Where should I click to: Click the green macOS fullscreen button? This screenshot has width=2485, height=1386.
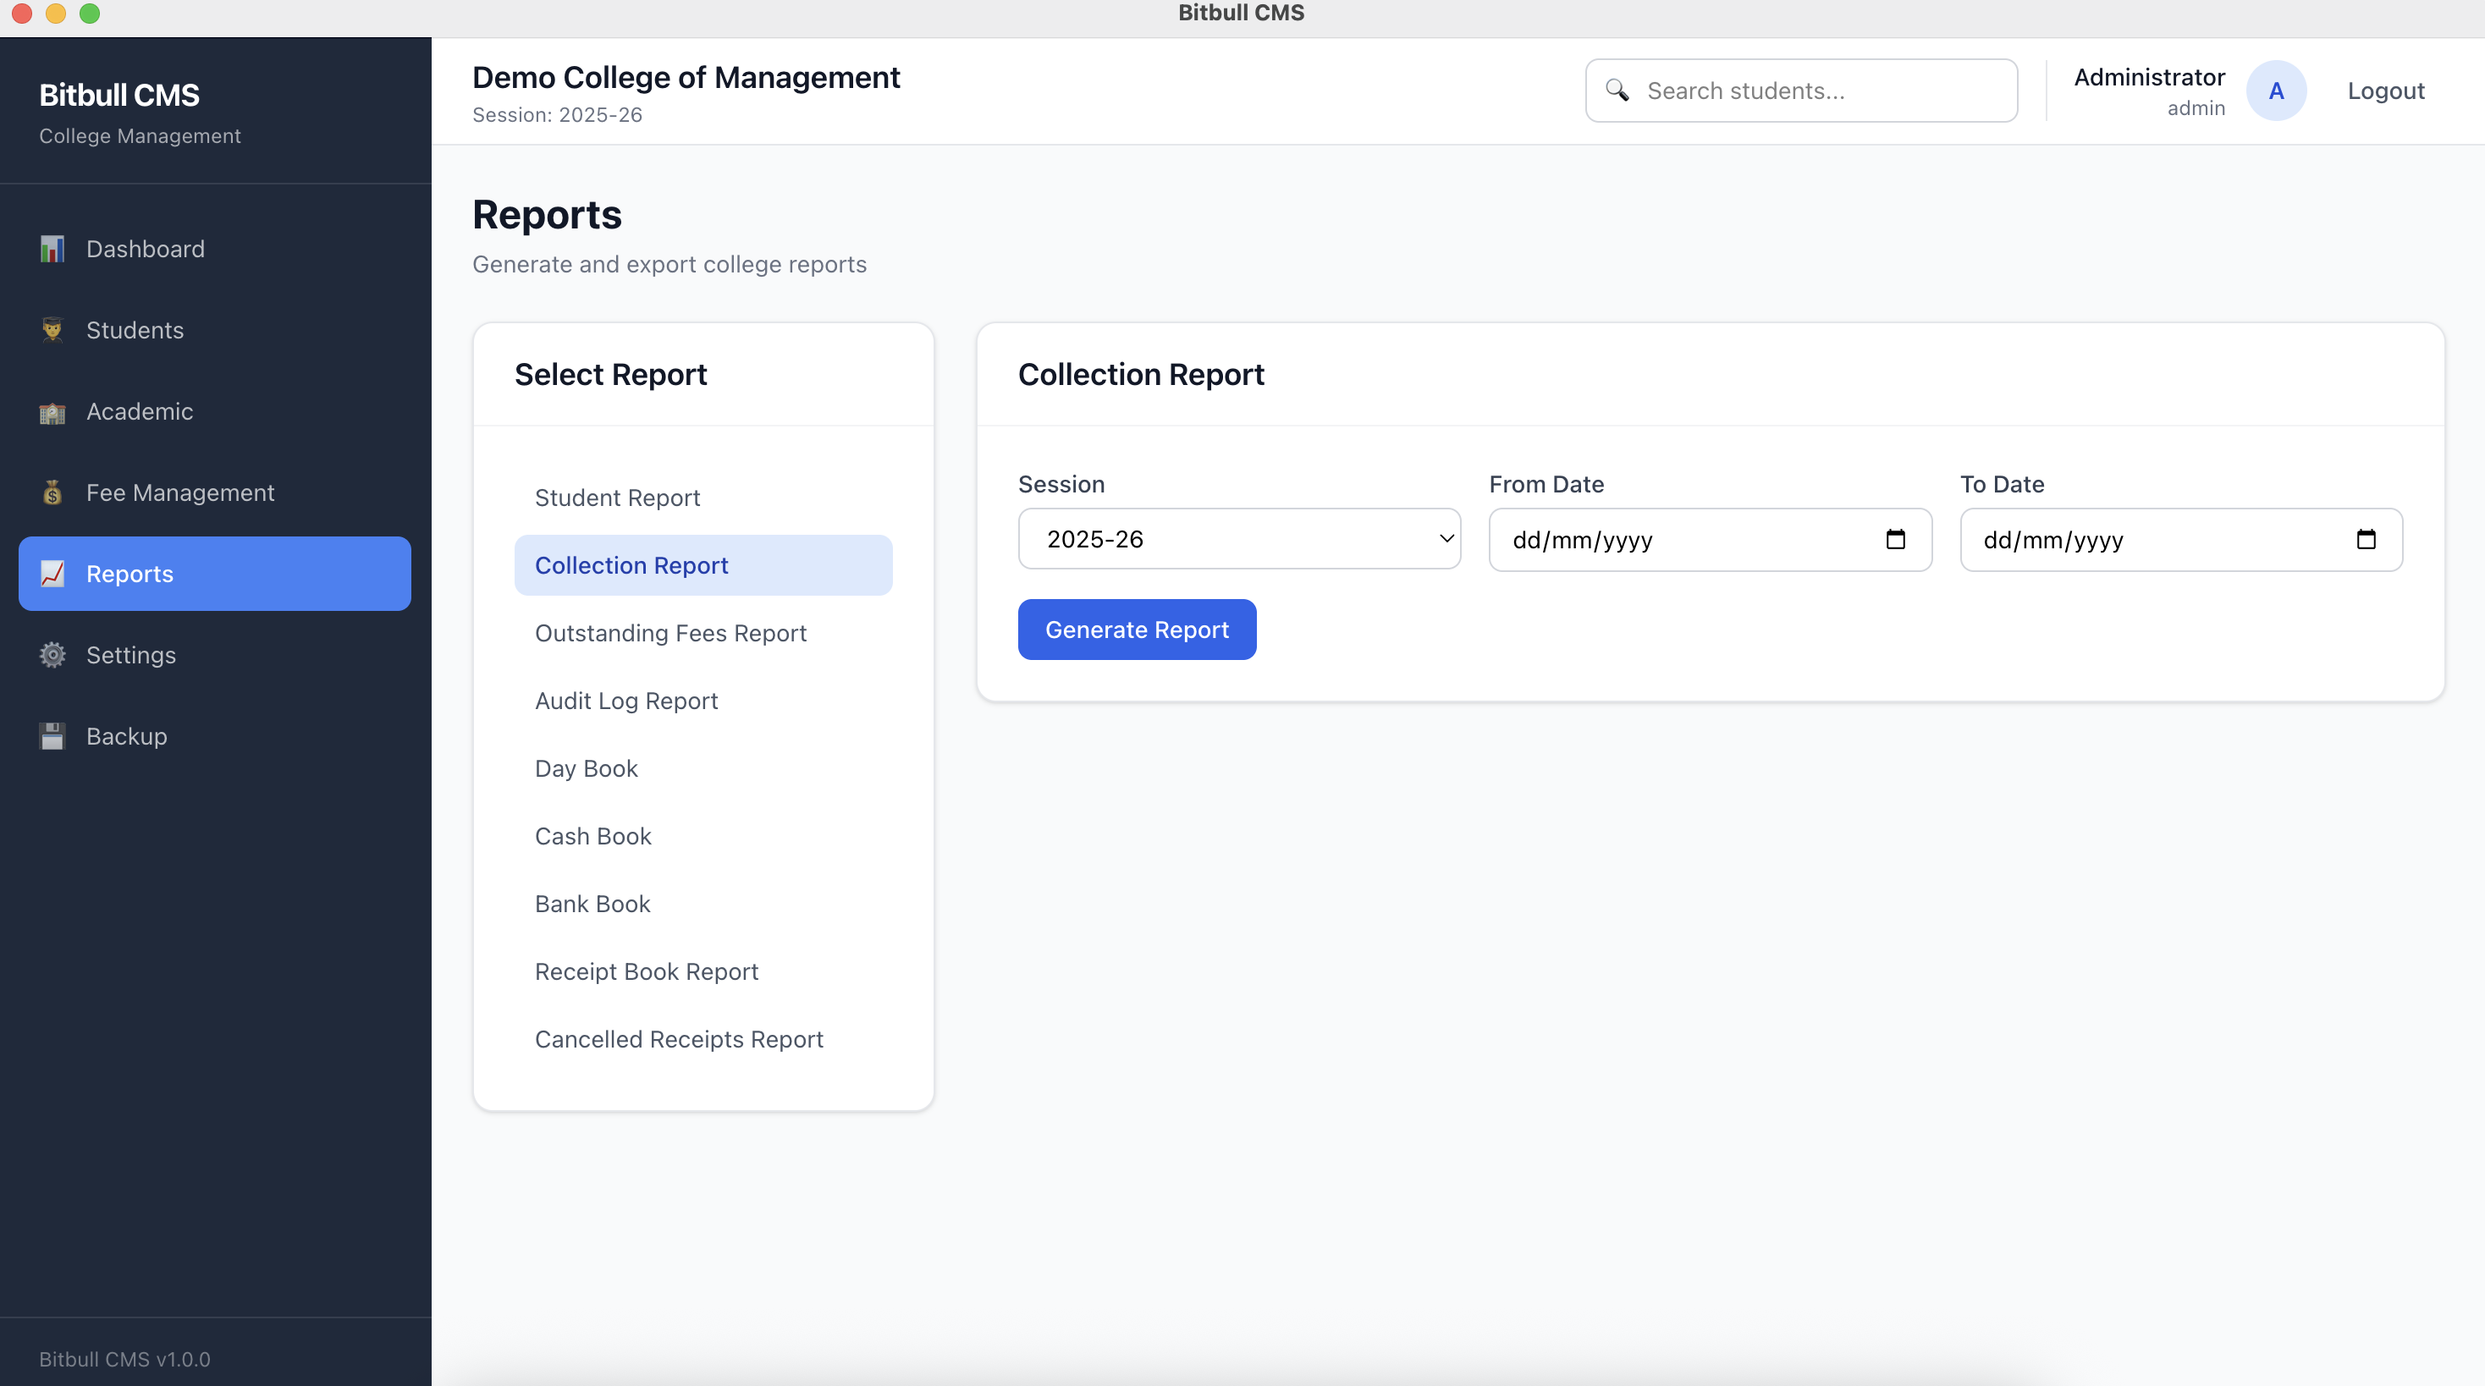click(x=90, y=13)
